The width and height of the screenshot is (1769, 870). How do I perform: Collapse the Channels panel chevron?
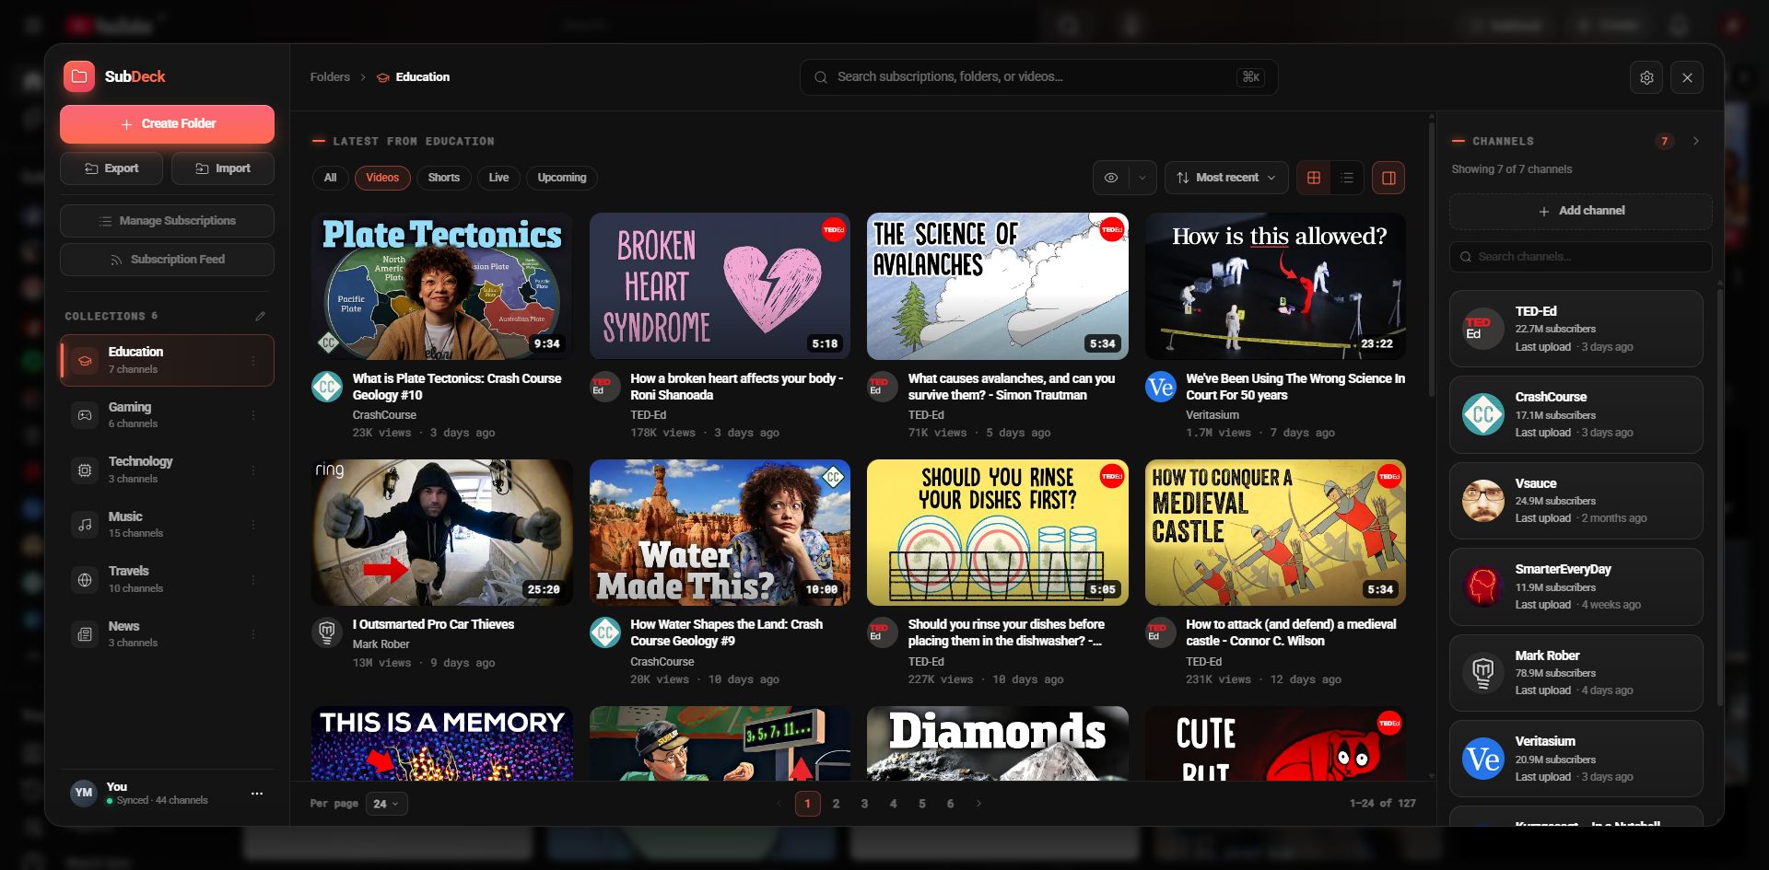point(1695,141)
